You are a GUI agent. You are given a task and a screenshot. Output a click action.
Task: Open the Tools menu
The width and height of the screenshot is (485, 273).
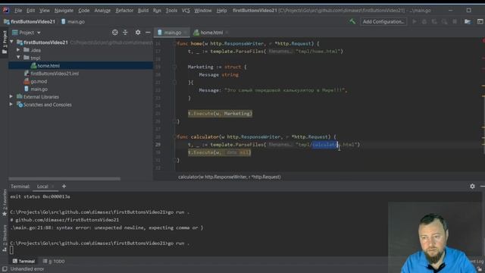coord(171,11)
